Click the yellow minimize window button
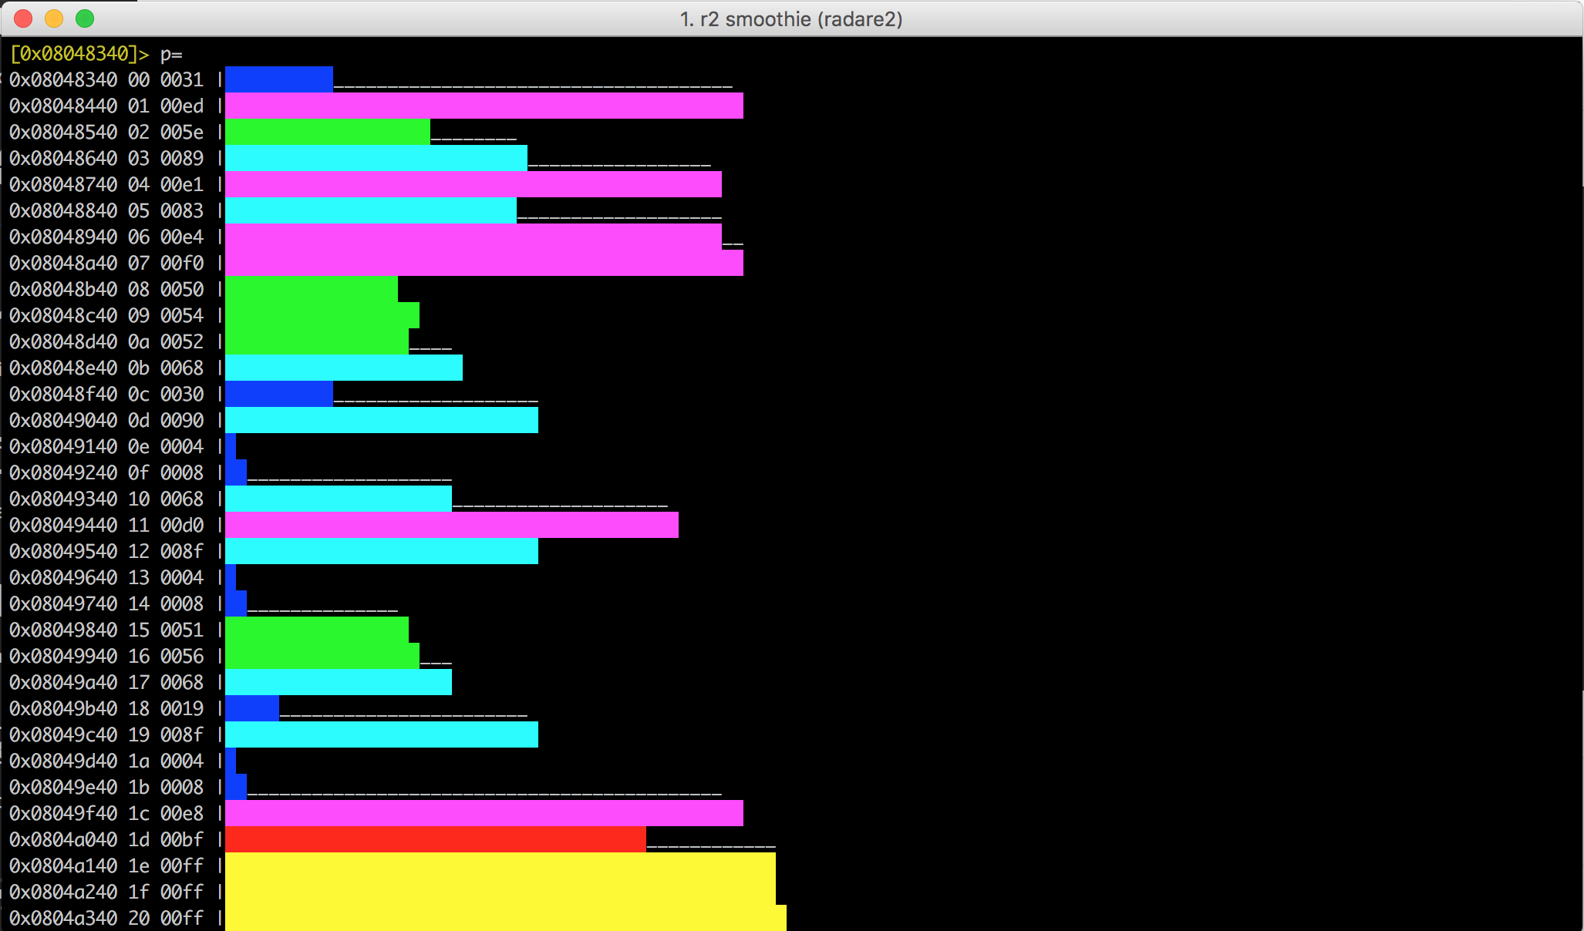The image size is (1584, 931). [54, 18]
